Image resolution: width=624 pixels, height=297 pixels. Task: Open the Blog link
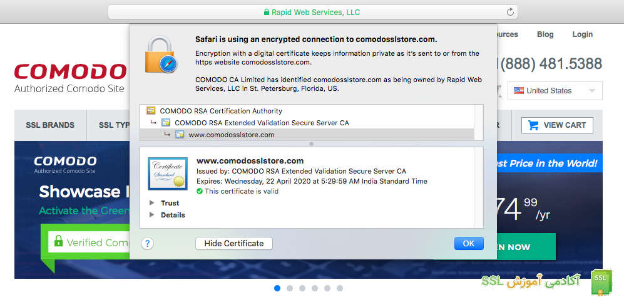tap(545, 34)
